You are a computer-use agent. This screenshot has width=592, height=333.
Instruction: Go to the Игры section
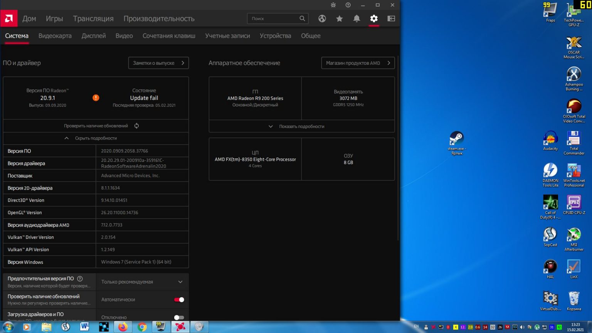[54, 18]
